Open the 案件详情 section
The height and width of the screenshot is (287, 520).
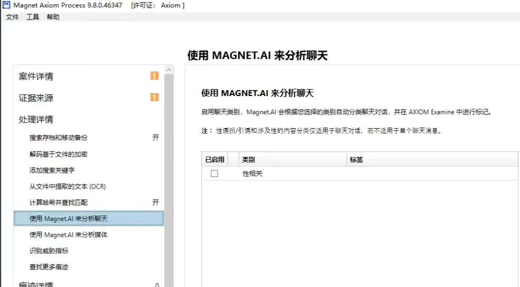36,76
